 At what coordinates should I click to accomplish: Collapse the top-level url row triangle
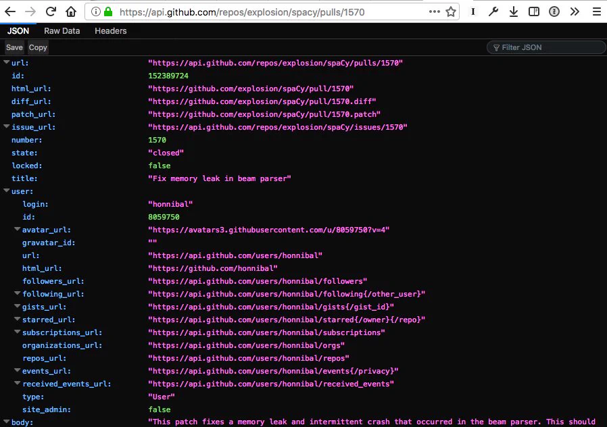tap(7, 62)
